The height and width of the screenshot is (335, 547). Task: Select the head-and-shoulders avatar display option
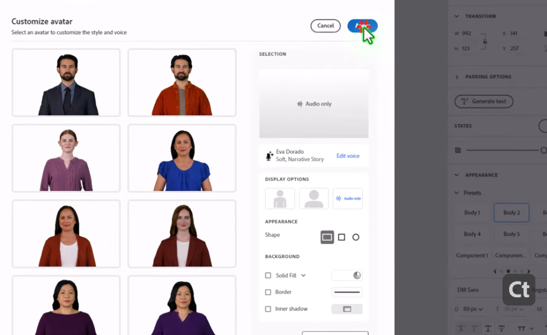click(x=314, y=199)
